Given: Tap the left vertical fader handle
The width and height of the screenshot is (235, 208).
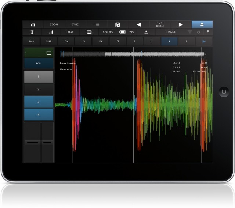Looking at the screenshot, I should 33,141.
